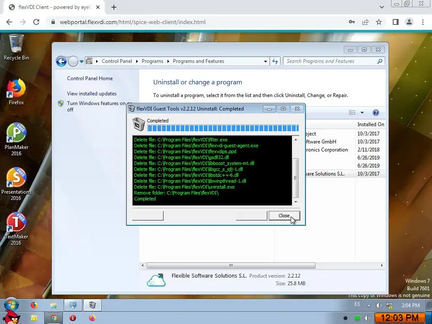Screen dimensions: 432x324
Task: Click the ES language indicator in tray
Action: point(357,304)
